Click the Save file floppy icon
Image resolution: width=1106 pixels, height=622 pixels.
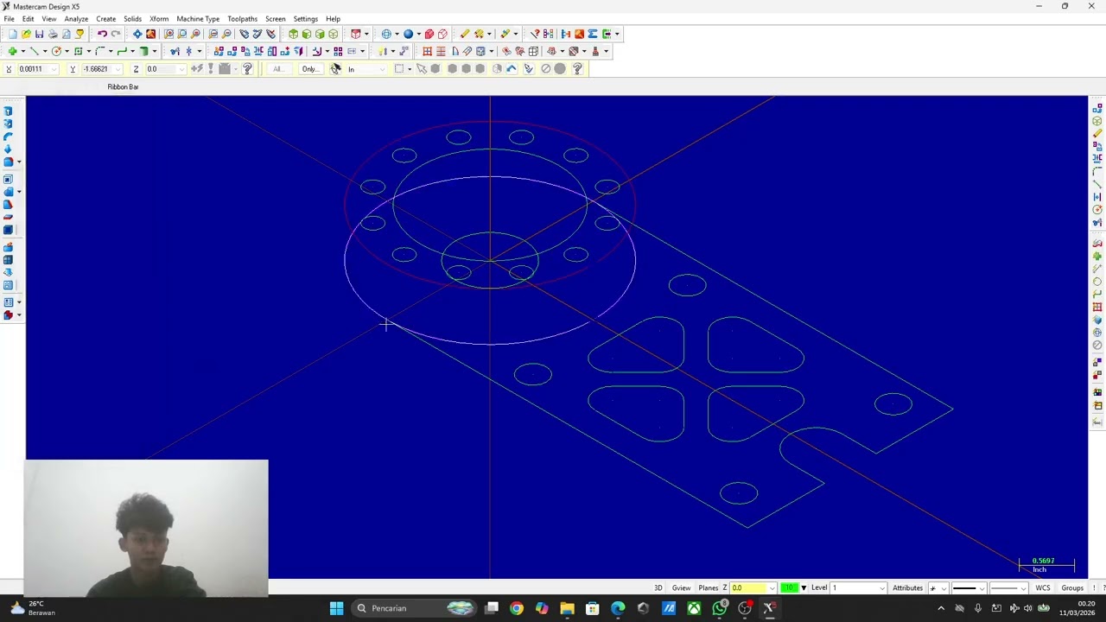39,34
